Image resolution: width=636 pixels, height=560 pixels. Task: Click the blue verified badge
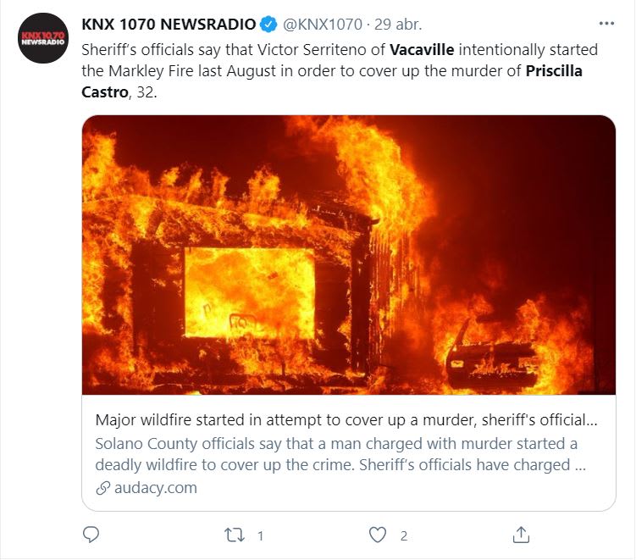pyautogui.click(x=268, y=25)
